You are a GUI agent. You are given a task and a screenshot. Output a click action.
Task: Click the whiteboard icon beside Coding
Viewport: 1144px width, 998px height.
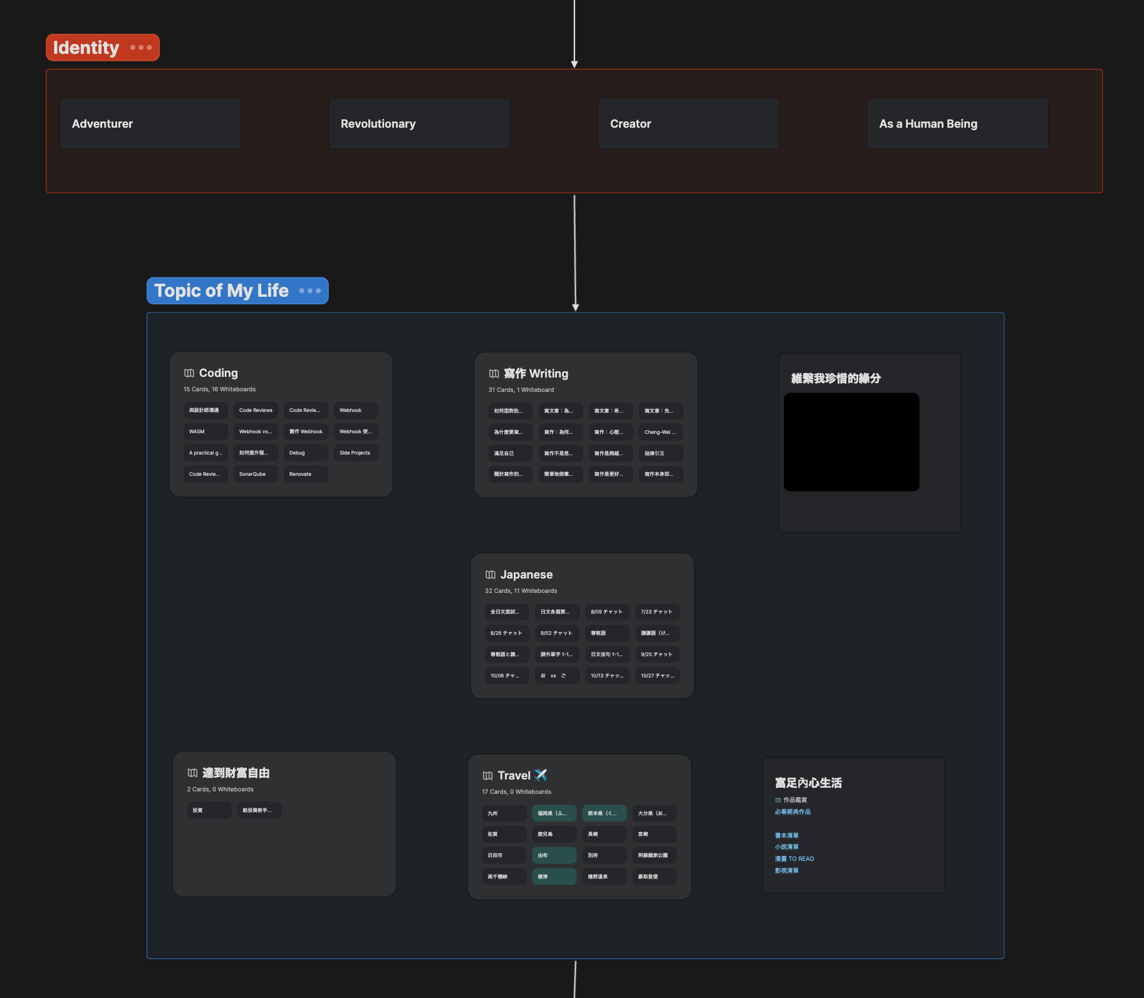(x=189, y=373)
